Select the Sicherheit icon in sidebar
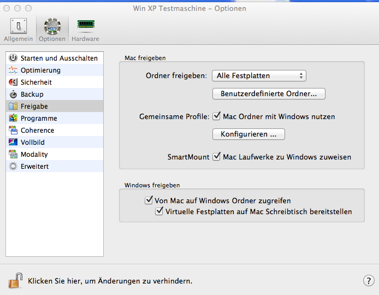 pyautogui.click(x=13, y=82)
